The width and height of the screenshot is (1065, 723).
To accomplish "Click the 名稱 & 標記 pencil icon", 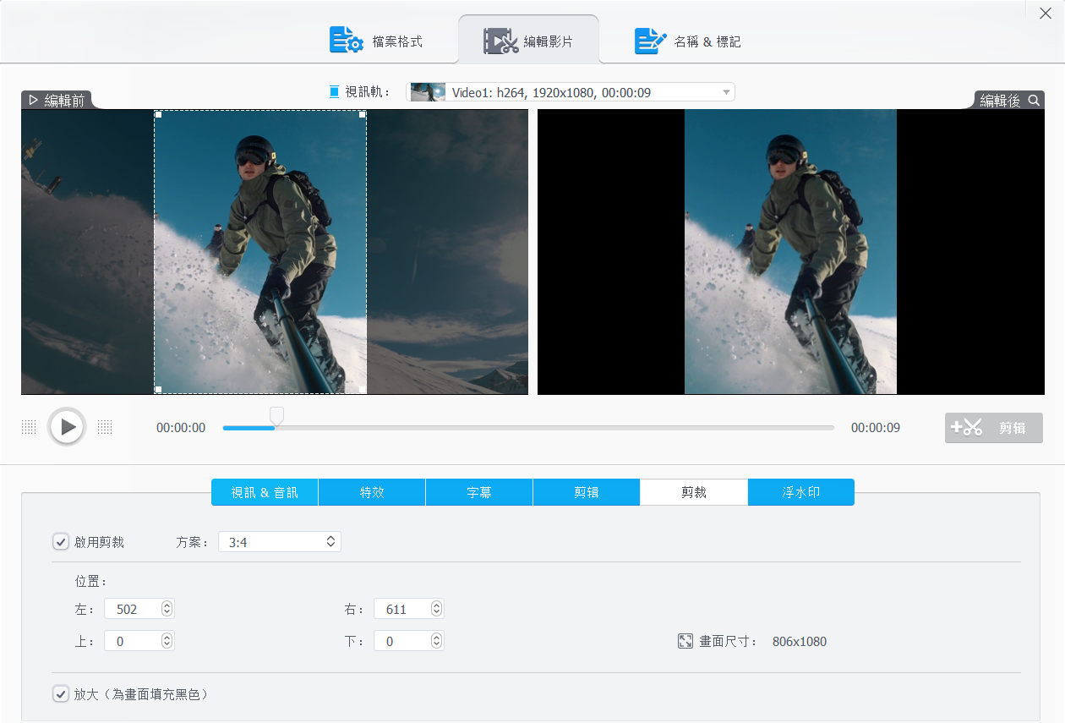I will 651,41.
